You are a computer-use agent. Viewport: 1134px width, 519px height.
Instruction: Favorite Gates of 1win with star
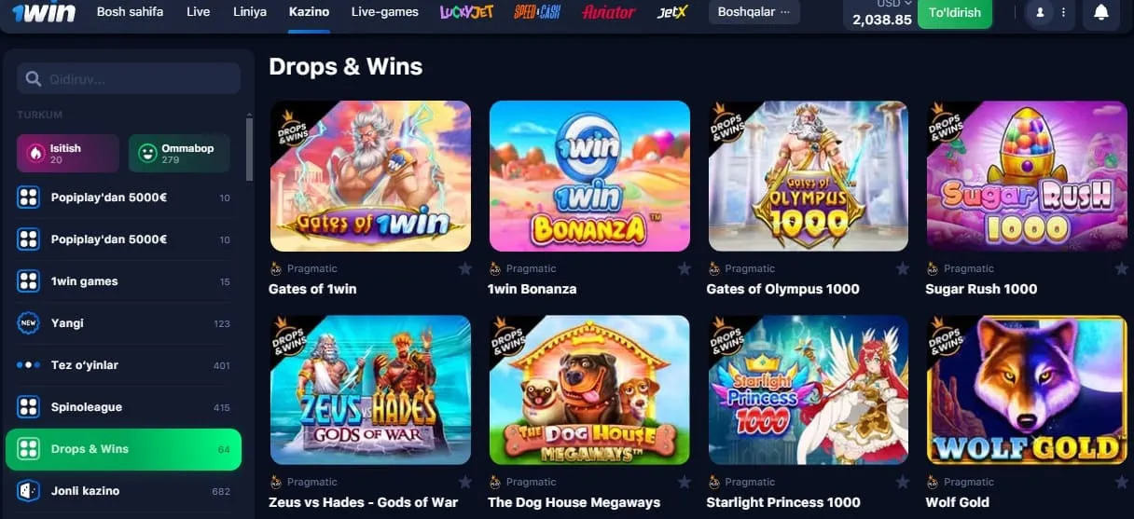click(464, 268)
